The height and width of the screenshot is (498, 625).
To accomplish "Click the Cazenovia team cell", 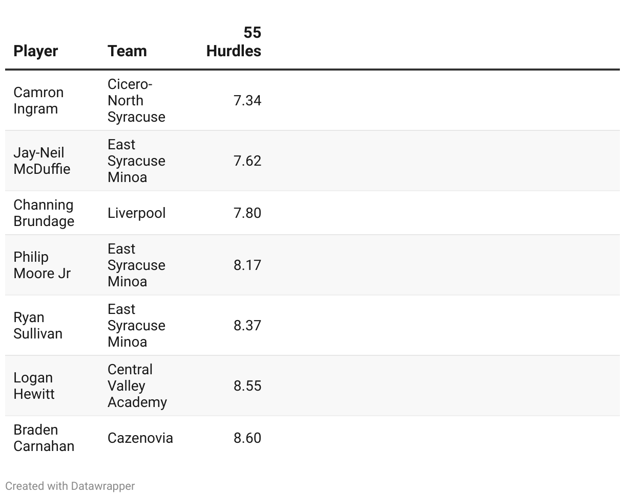I will (x=140, y=438).
